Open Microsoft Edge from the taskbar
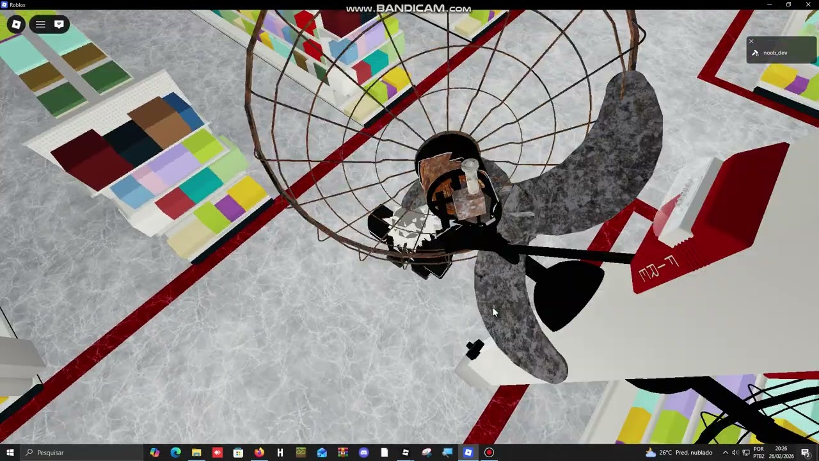Viewport: 819px width, 461px height. click(176, 453)
